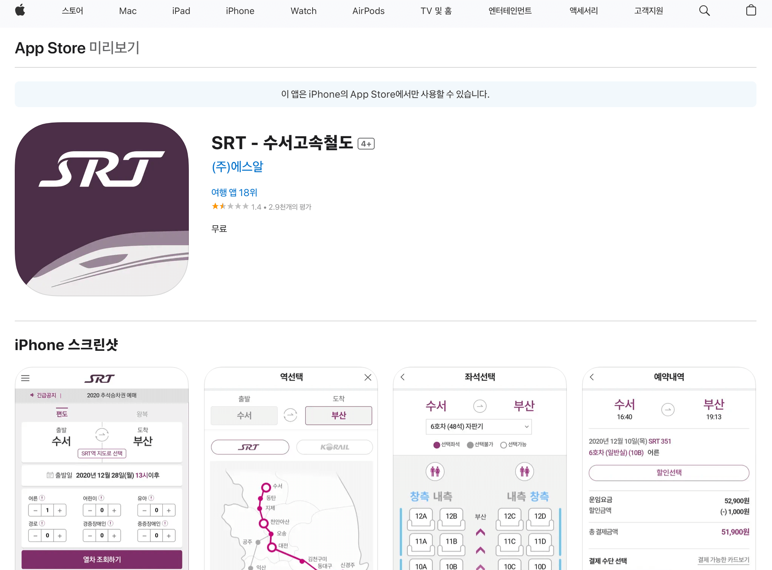Click the station swap arrows on the 역선택 screen

click(x=290, y=415)
